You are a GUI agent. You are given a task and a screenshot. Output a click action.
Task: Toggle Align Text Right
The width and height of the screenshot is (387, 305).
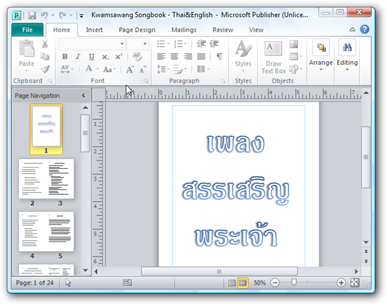point(188,56)
